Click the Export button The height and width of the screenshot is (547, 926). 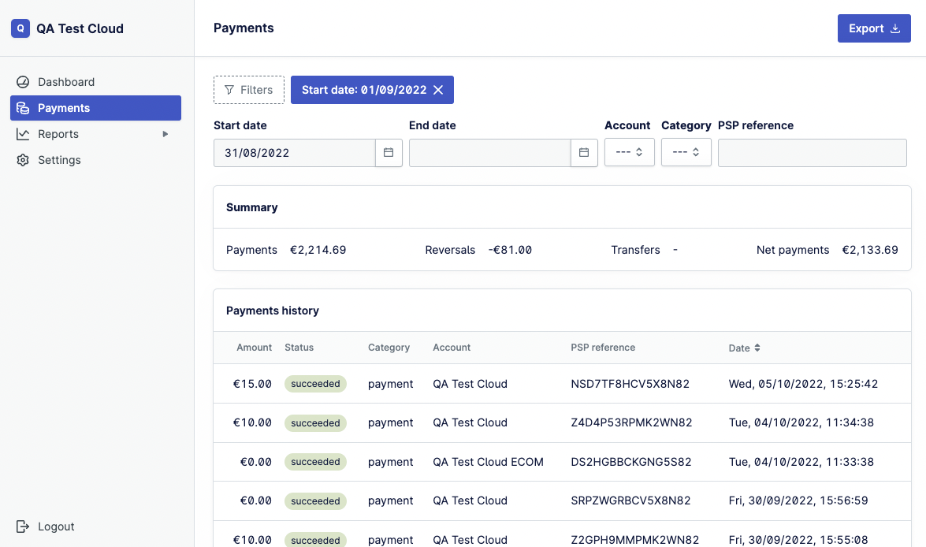(x=874, y=28)
